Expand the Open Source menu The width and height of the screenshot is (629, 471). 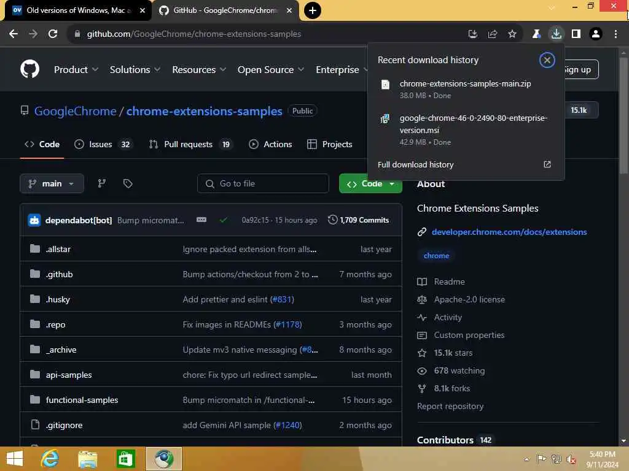[271, 70]
